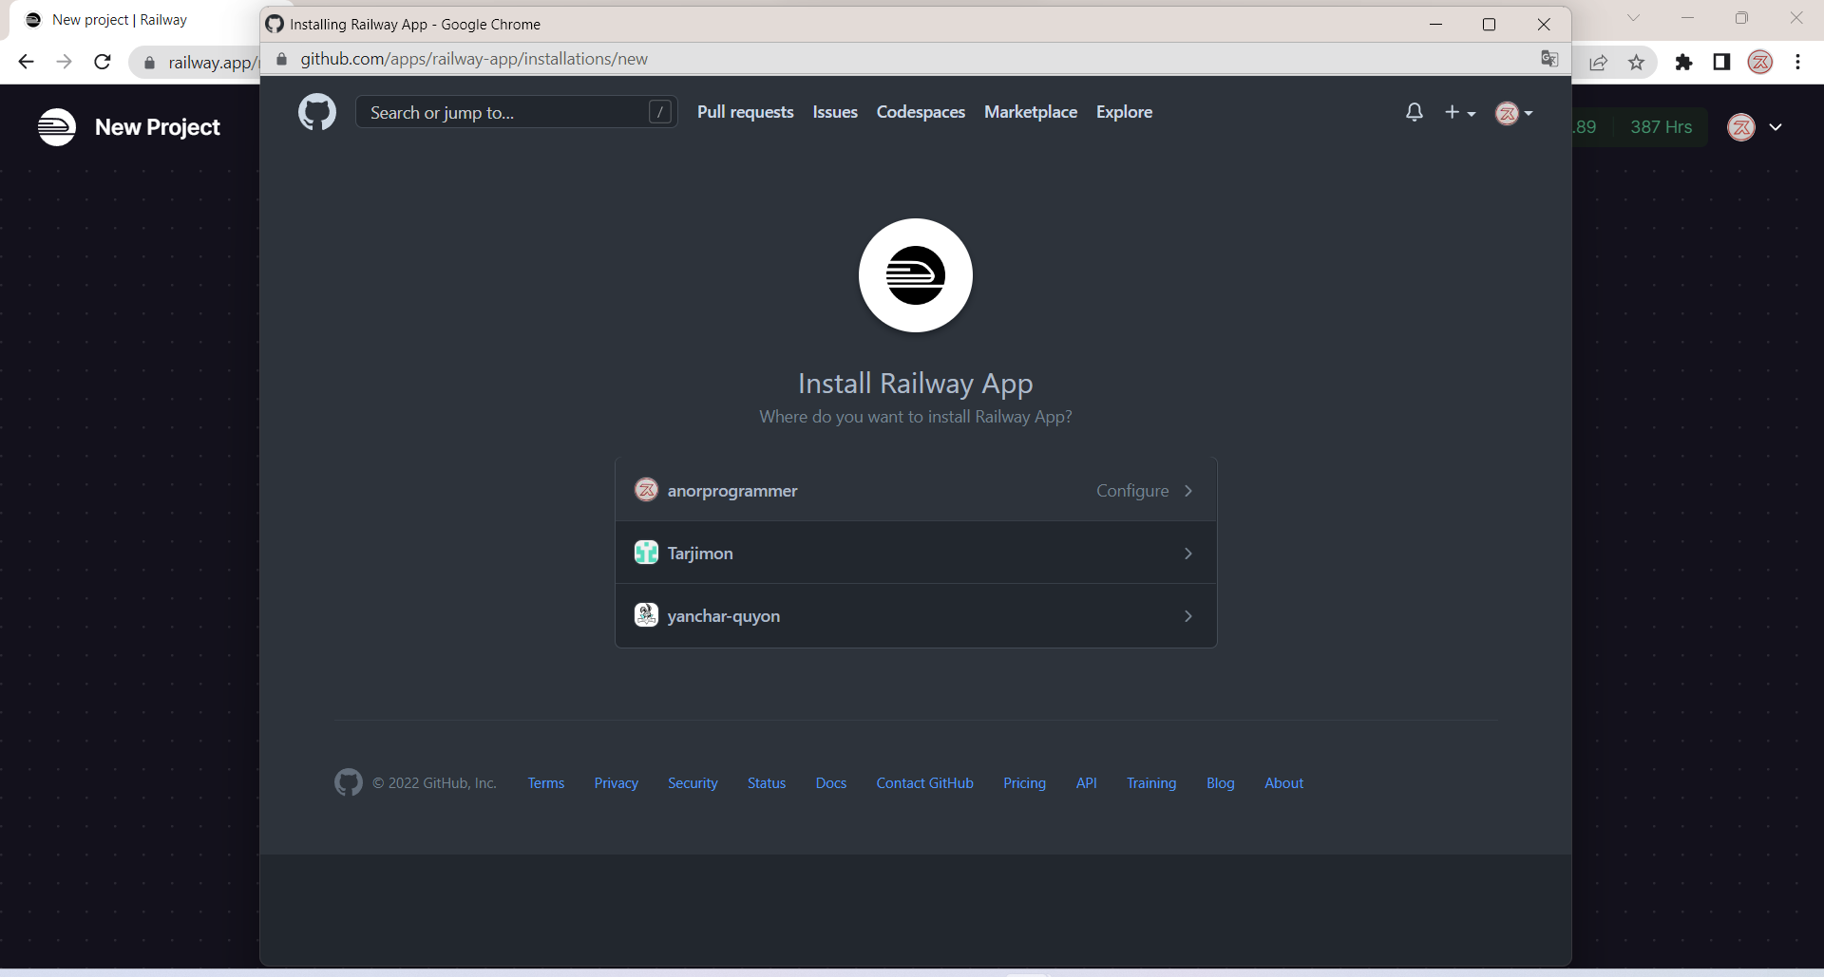
Task: Open Pull requests page
Action: [x=745, y=112]
